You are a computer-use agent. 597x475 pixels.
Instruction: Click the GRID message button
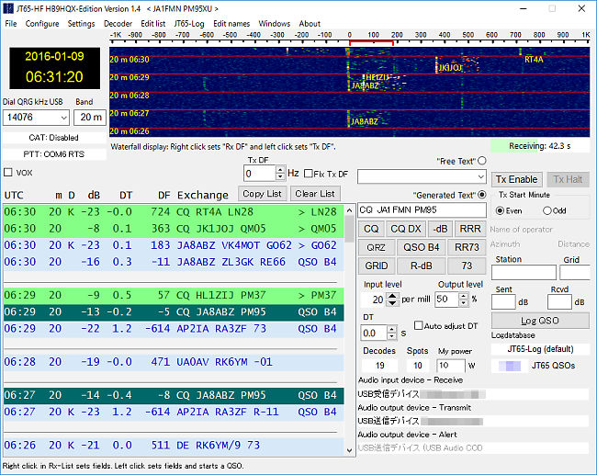(x=377, y=266)
